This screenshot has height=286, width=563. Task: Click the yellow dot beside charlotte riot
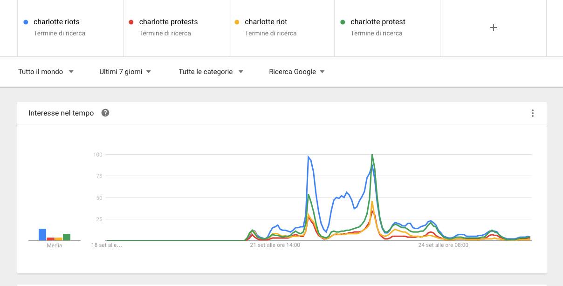click(x=237, y=22)
